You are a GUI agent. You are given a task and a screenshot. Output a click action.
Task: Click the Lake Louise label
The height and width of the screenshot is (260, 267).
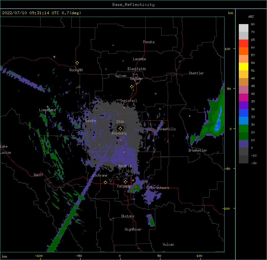click(6, 149)
